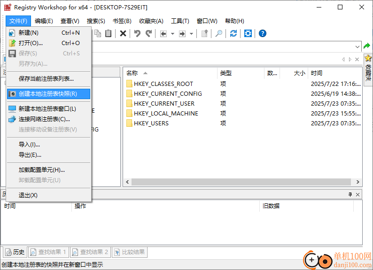Choose 退出(X) to exit the program
This screenshot has height=270, width=373.
[49, 195]
